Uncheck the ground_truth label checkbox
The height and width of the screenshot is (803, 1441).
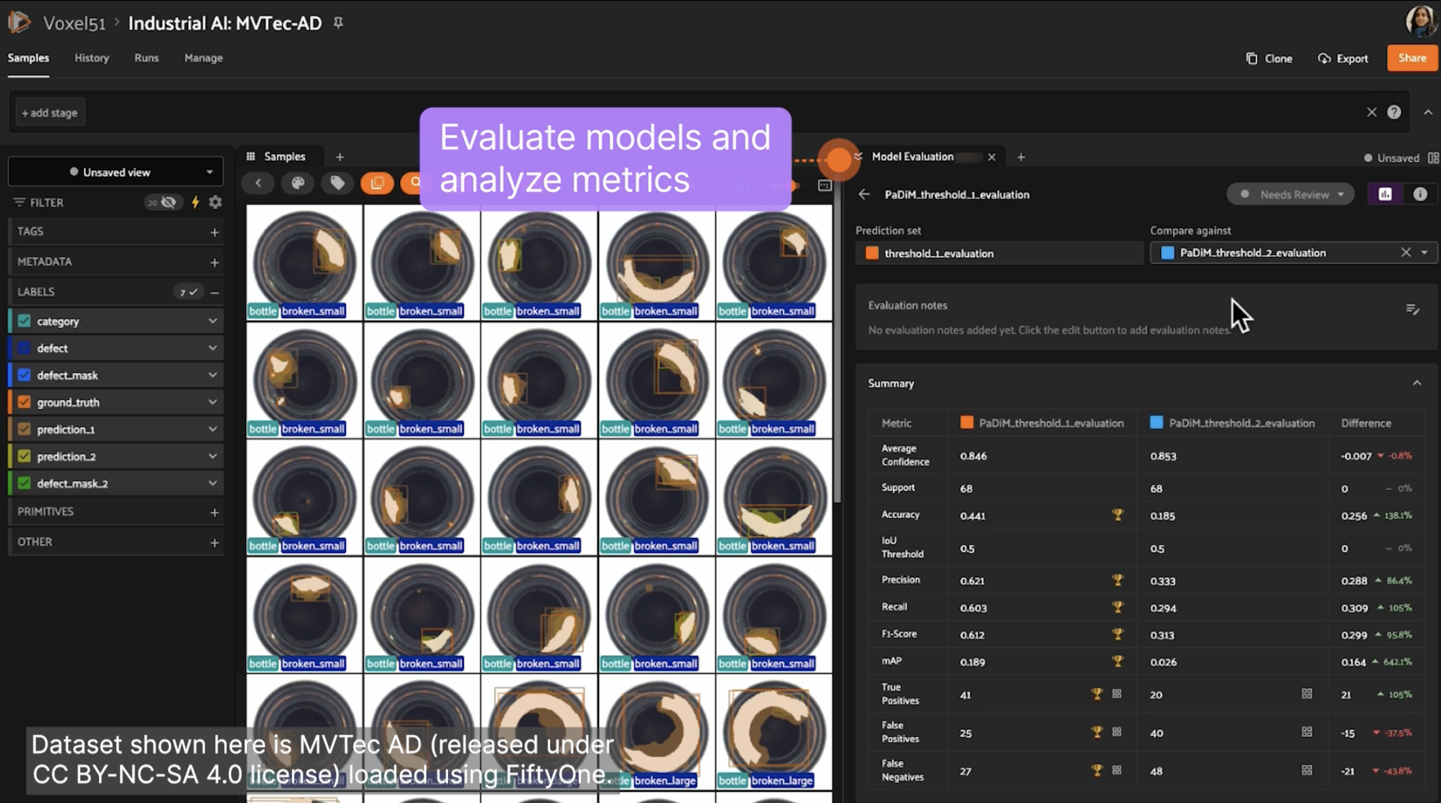pyautogui.click(x=24, y=402)
